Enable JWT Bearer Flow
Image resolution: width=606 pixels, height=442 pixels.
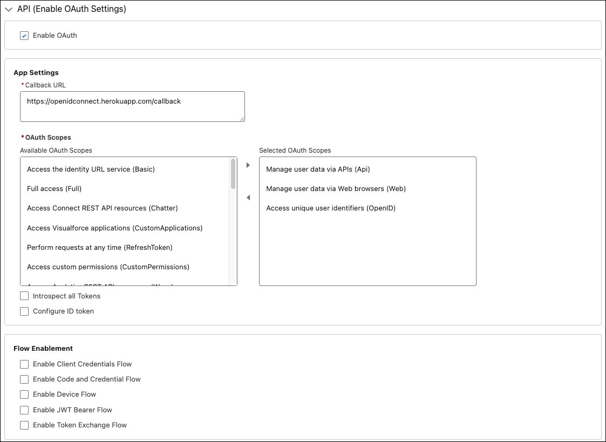24,410
